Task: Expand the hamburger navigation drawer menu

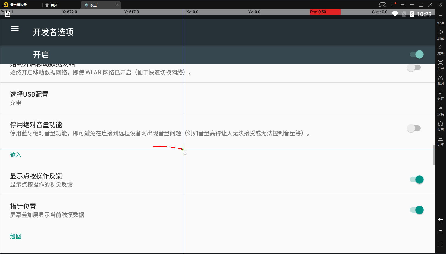Action: pyautogui.click(x=15, y=29)
